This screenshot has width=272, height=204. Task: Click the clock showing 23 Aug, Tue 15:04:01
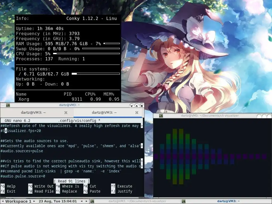point(58,201)
